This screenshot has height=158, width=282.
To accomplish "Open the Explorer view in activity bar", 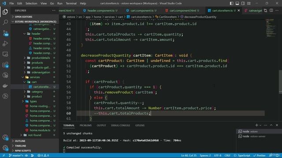I will (x=5, y=12).
